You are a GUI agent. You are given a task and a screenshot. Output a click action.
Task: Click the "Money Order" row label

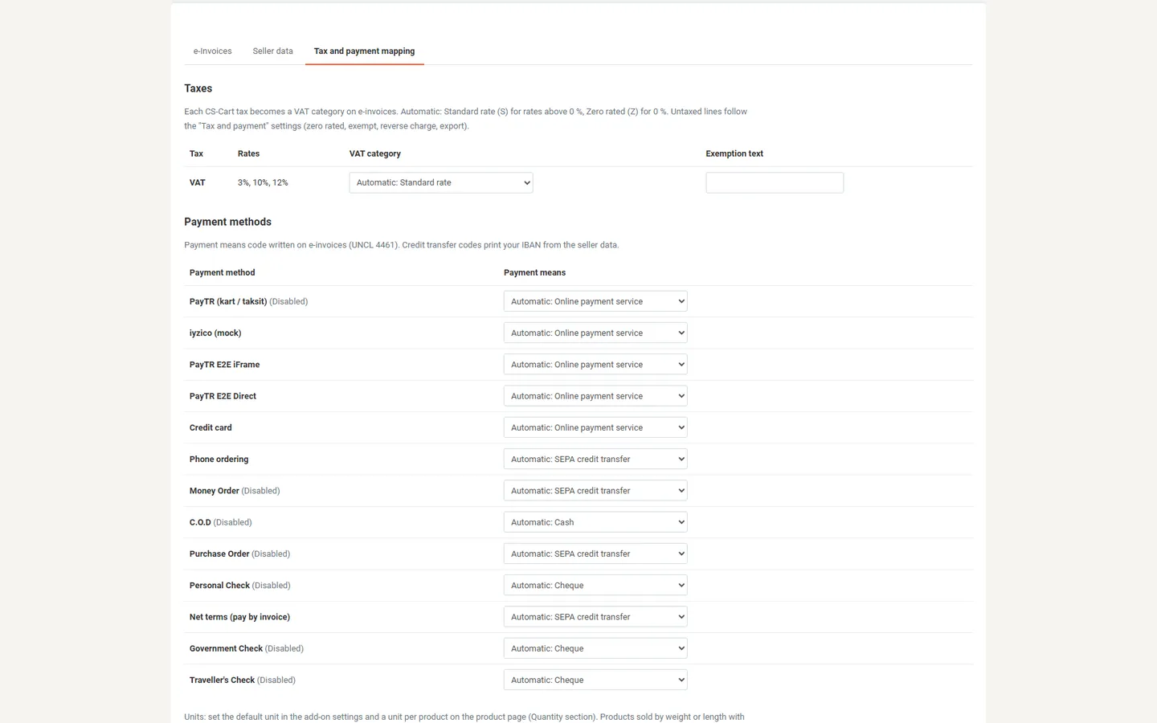click(x=215, y=491)
